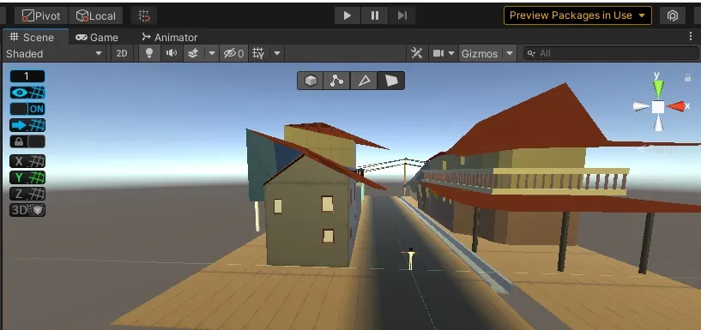The height and width of the screenshot is (330, 701).
Task: Open Shaded draw mode dropdown
Action: 54,54
